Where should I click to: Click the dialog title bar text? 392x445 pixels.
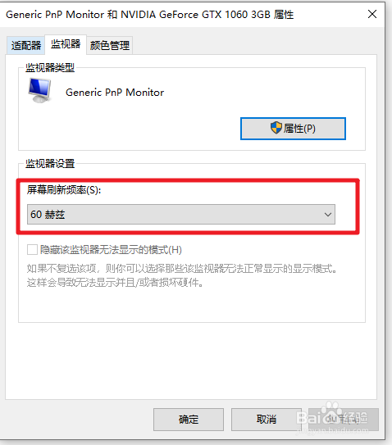coord(149,14)
